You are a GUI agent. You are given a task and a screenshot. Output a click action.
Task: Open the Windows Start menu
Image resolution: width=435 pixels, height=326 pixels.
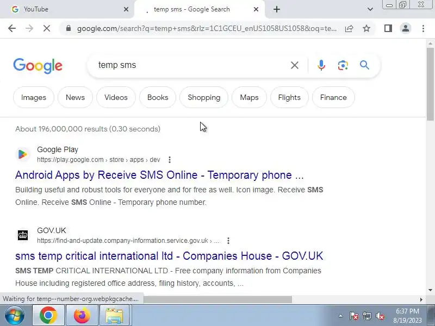(x=15, y=316)
